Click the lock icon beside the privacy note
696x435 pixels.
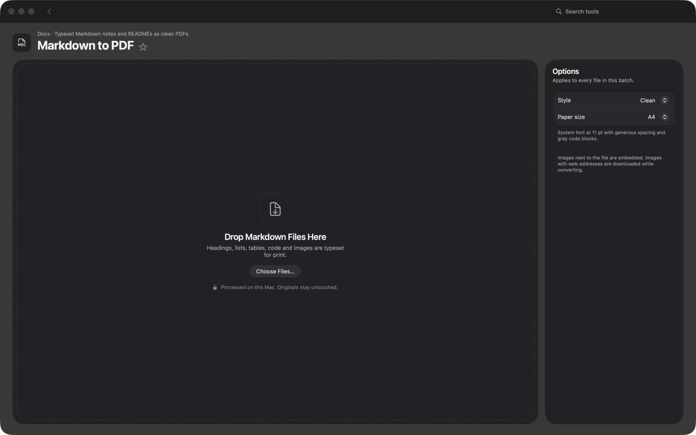point(215,288)
